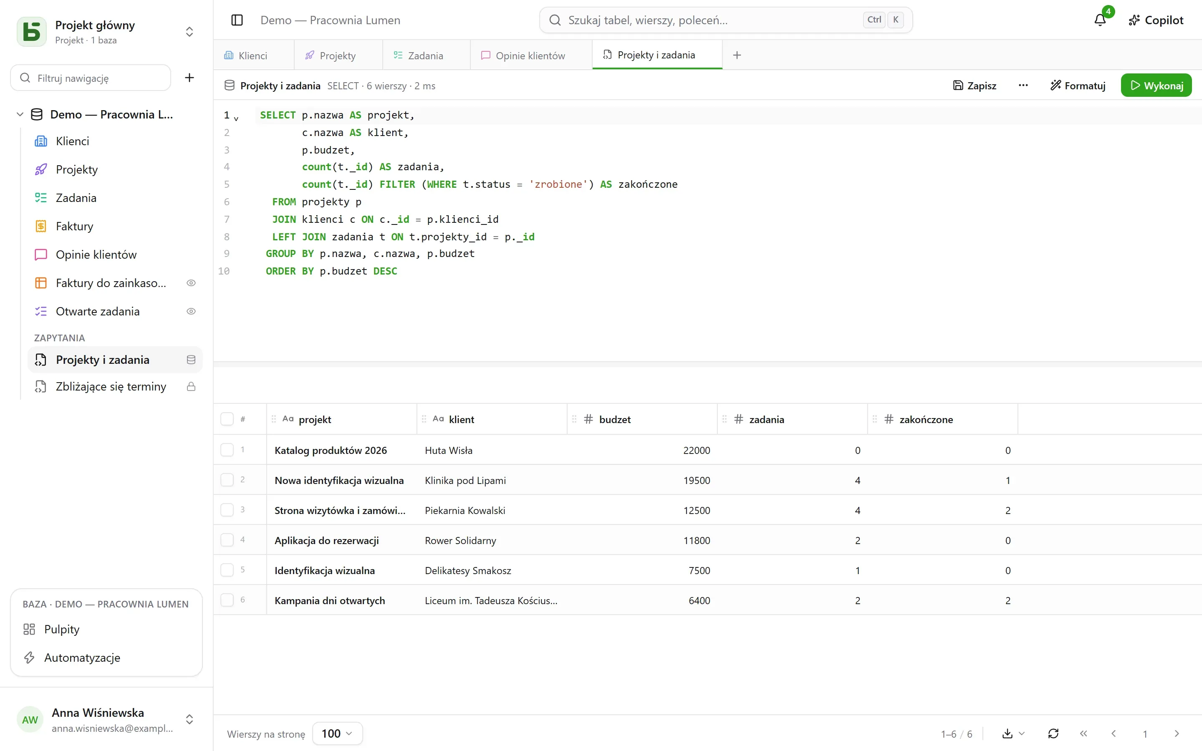This screenshot has height=751, width=1202.
Task: Click the Filtruj nawigację input
Action: (x=91, y=78)
